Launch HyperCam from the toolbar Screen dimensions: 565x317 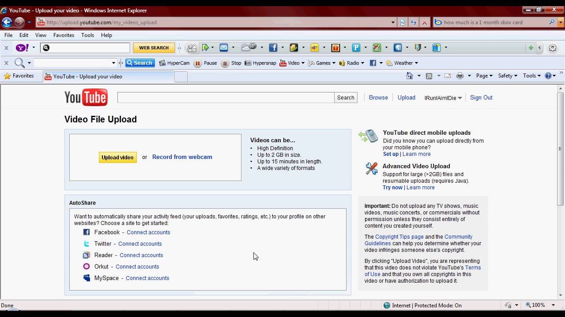174,63
